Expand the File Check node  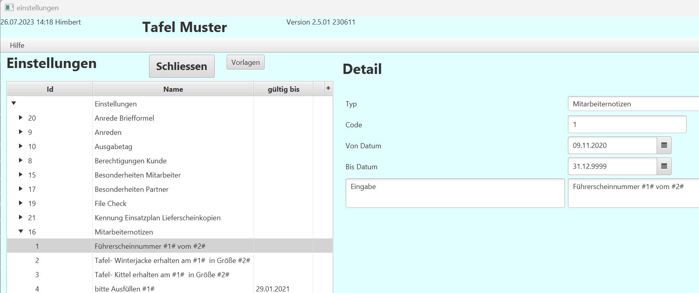[21, 203]
